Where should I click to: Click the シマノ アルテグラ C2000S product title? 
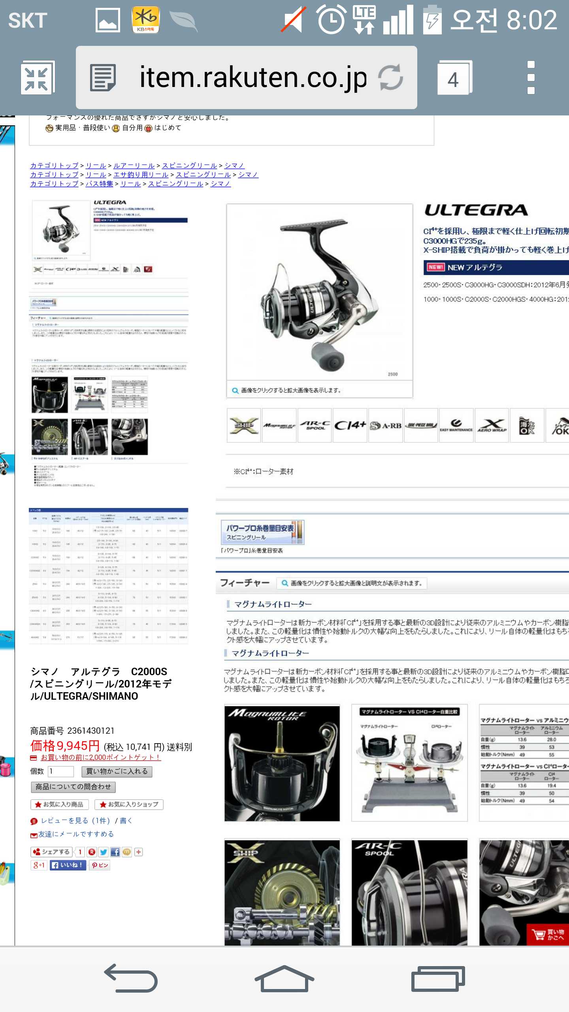(x=101, y=683)
